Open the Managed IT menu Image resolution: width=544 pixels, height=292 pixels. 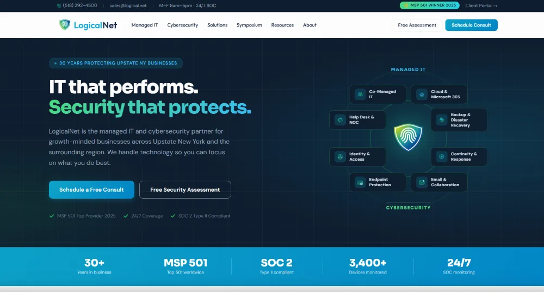(145, 25)
